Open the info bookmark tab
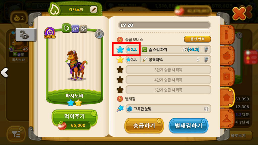 [x=227, y=35]
